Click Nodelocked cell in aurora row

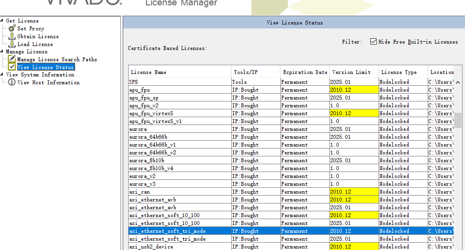tap(403, 129)
